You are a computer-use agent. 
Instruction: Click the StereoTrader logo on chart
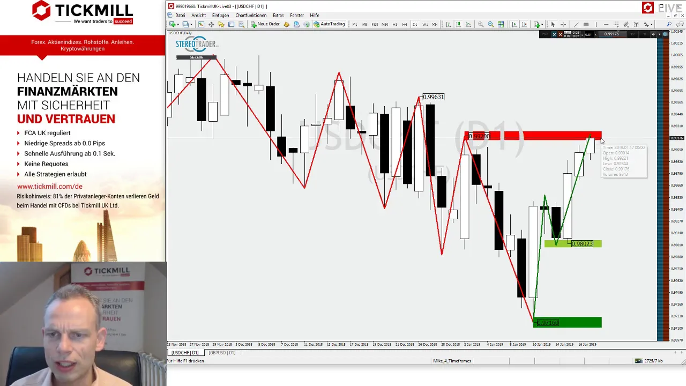point(197,44)
